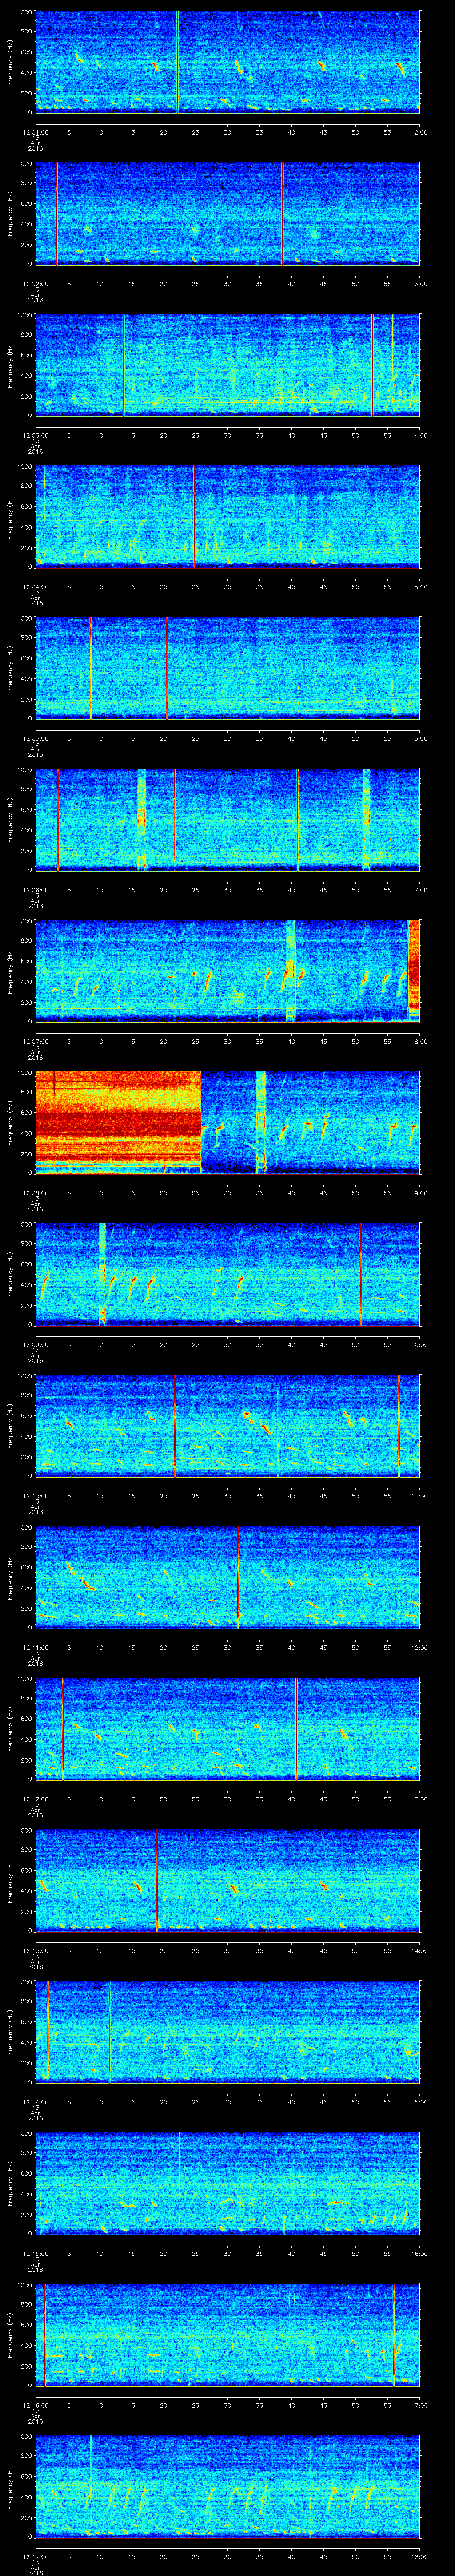Image resolution: width=455 pixels, height=2576 pixels.
Task: Select the spectrogram panel starting at 12:08:00
Action: 227,1122
